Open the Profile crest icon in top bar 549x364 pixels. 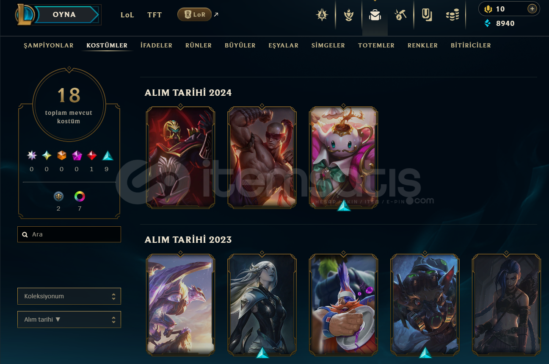322,15
